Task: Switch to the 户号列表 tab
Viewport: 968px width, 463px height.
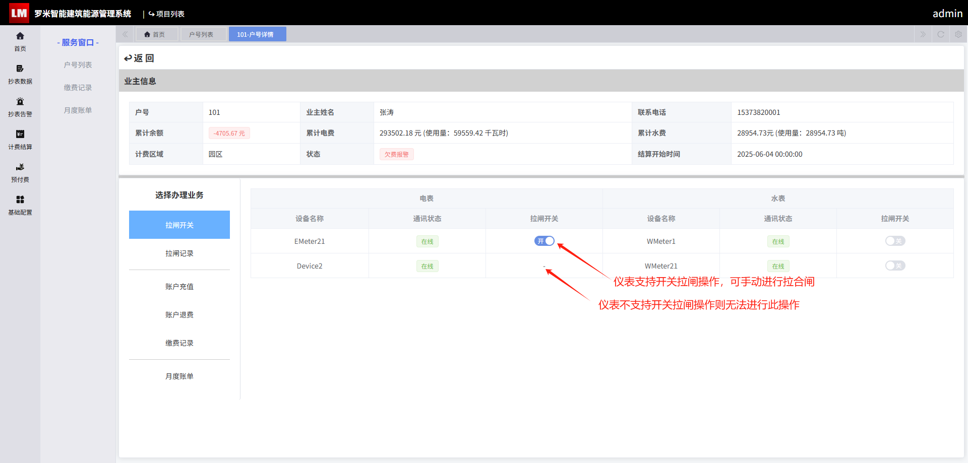Action: pos(204,34)
